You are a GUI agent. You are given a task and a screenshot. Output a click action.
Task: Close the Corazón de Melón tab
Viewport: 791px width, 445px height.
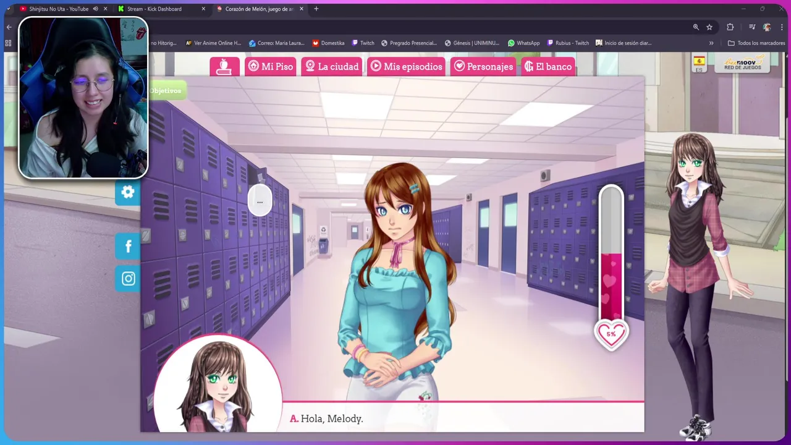tap(302, 9)
